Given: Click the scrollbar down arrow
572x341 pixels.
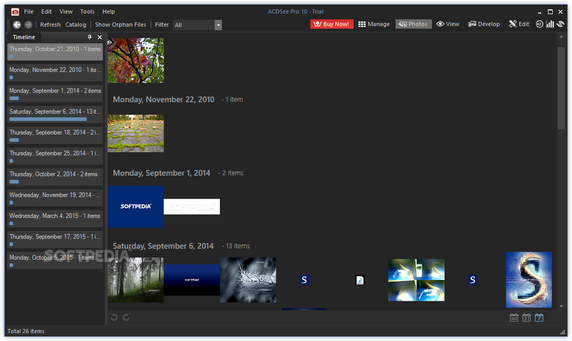Looking at the screenshot, I should point(561,307).
